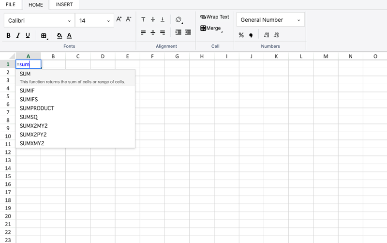Decrease font size with the shrink icon
The width and height of the screenshot is (387, 243).
coord(129,19)
